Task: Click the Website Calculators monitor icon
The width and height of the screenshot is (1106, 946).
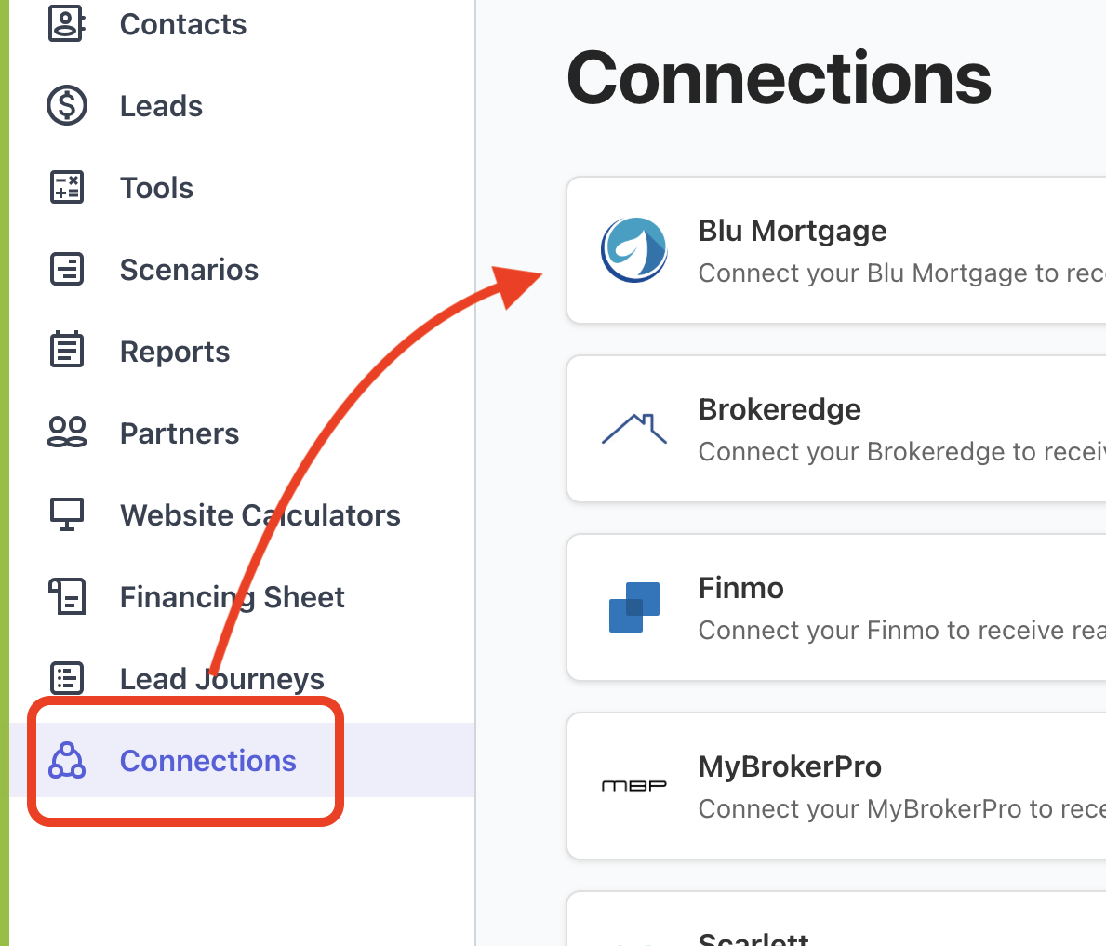Action: pos(67,515)
